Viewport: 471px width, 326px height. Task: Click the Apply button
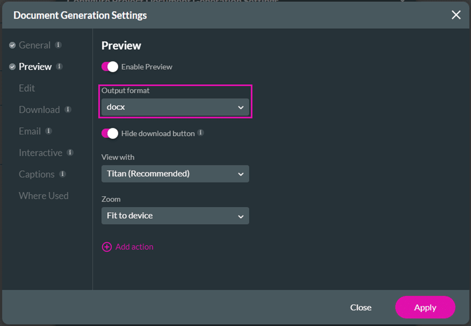[425, 307]
